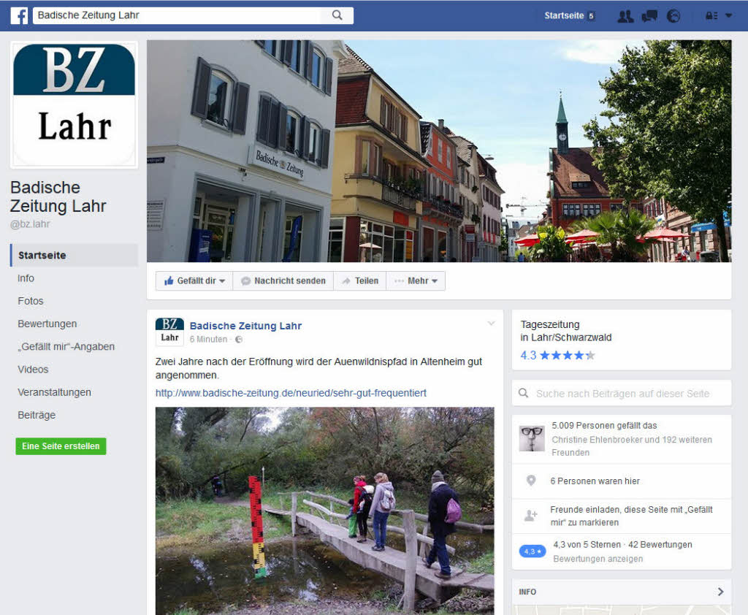Viewport: 748px width, 615px height.
Task: Open the Auenwildnispfad post photo
Action: [x=324, y=510]
